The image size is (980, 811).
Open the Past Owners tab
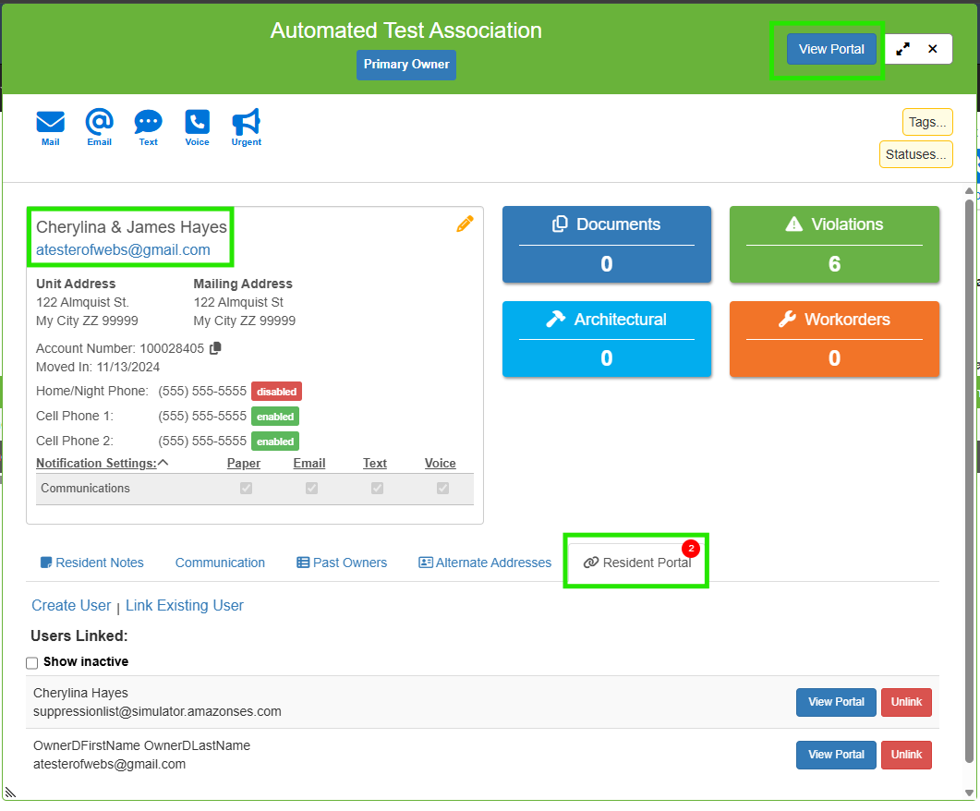coord(342,563)
